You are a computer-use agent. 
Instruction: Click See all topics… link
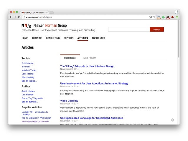[29, 81]
